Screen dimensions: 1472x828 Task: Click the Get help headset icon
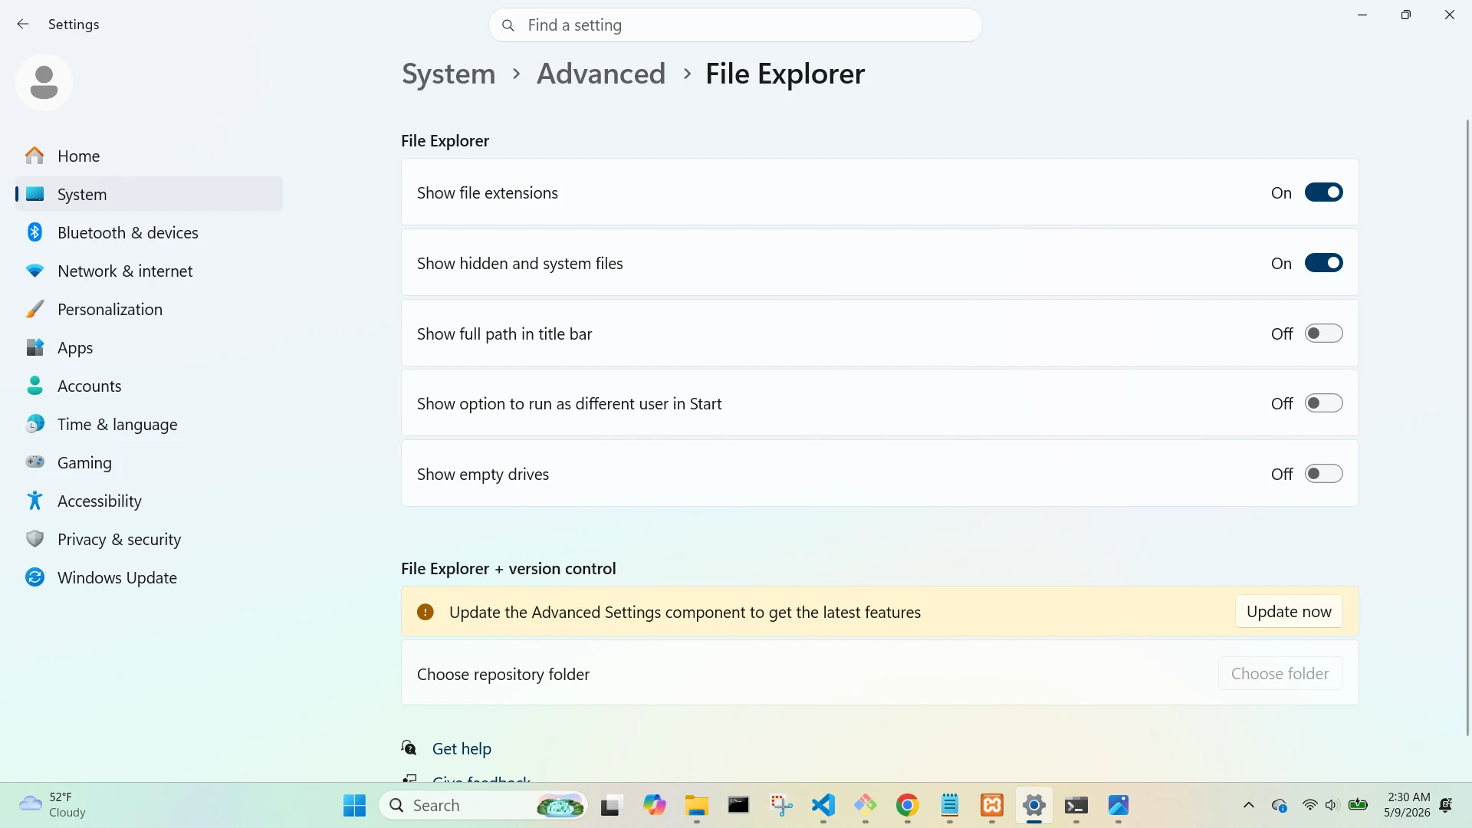pos(409,747)
